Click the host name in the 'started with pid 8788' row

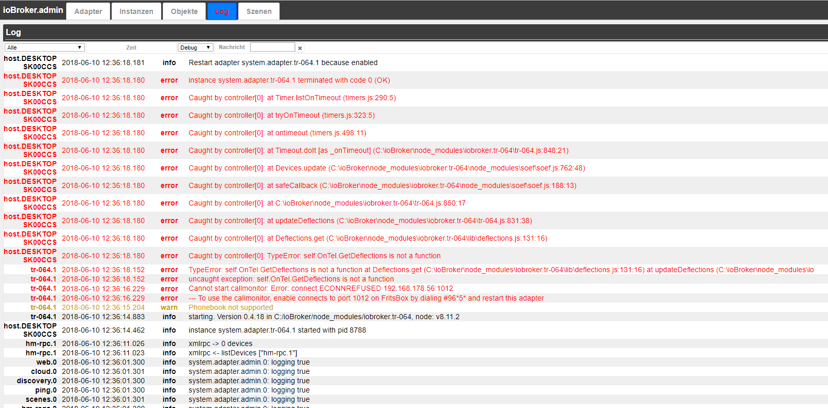point(30,330)
